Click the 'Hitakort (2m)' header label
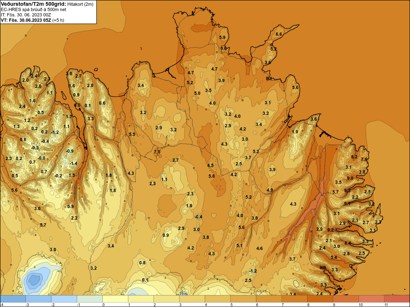Viewport: 410px width, 307px height. (x=80, y=4)
